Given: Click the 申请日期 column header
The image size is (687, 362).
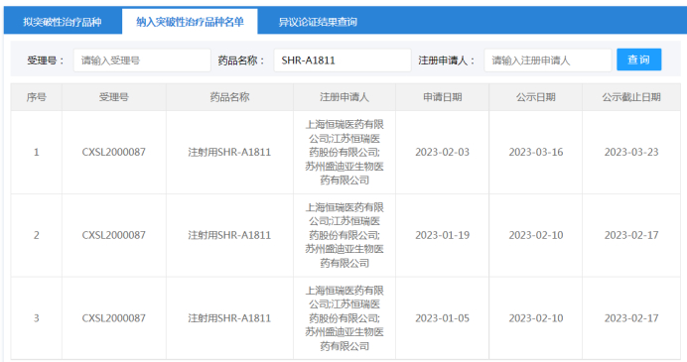Looking at the screenshot, I should click(x=442, y=97).
